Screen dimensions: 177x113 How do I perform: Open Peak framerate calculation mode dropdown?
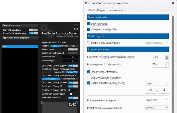(157, 108)
